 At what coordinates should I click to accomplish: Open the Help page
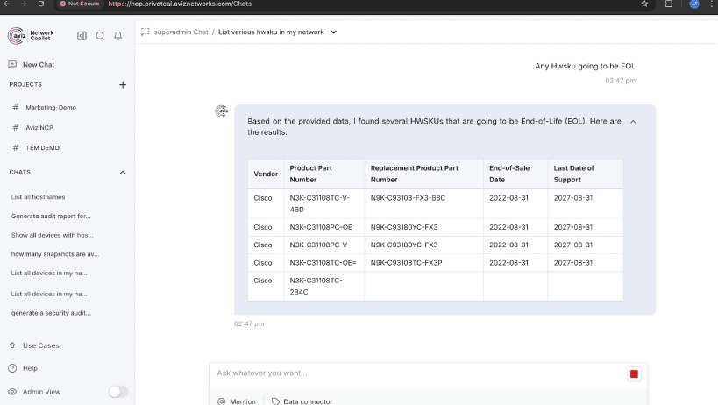30,368
